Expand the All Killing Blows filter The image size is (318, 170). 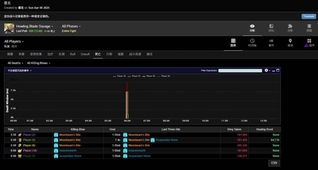(39, 63)
